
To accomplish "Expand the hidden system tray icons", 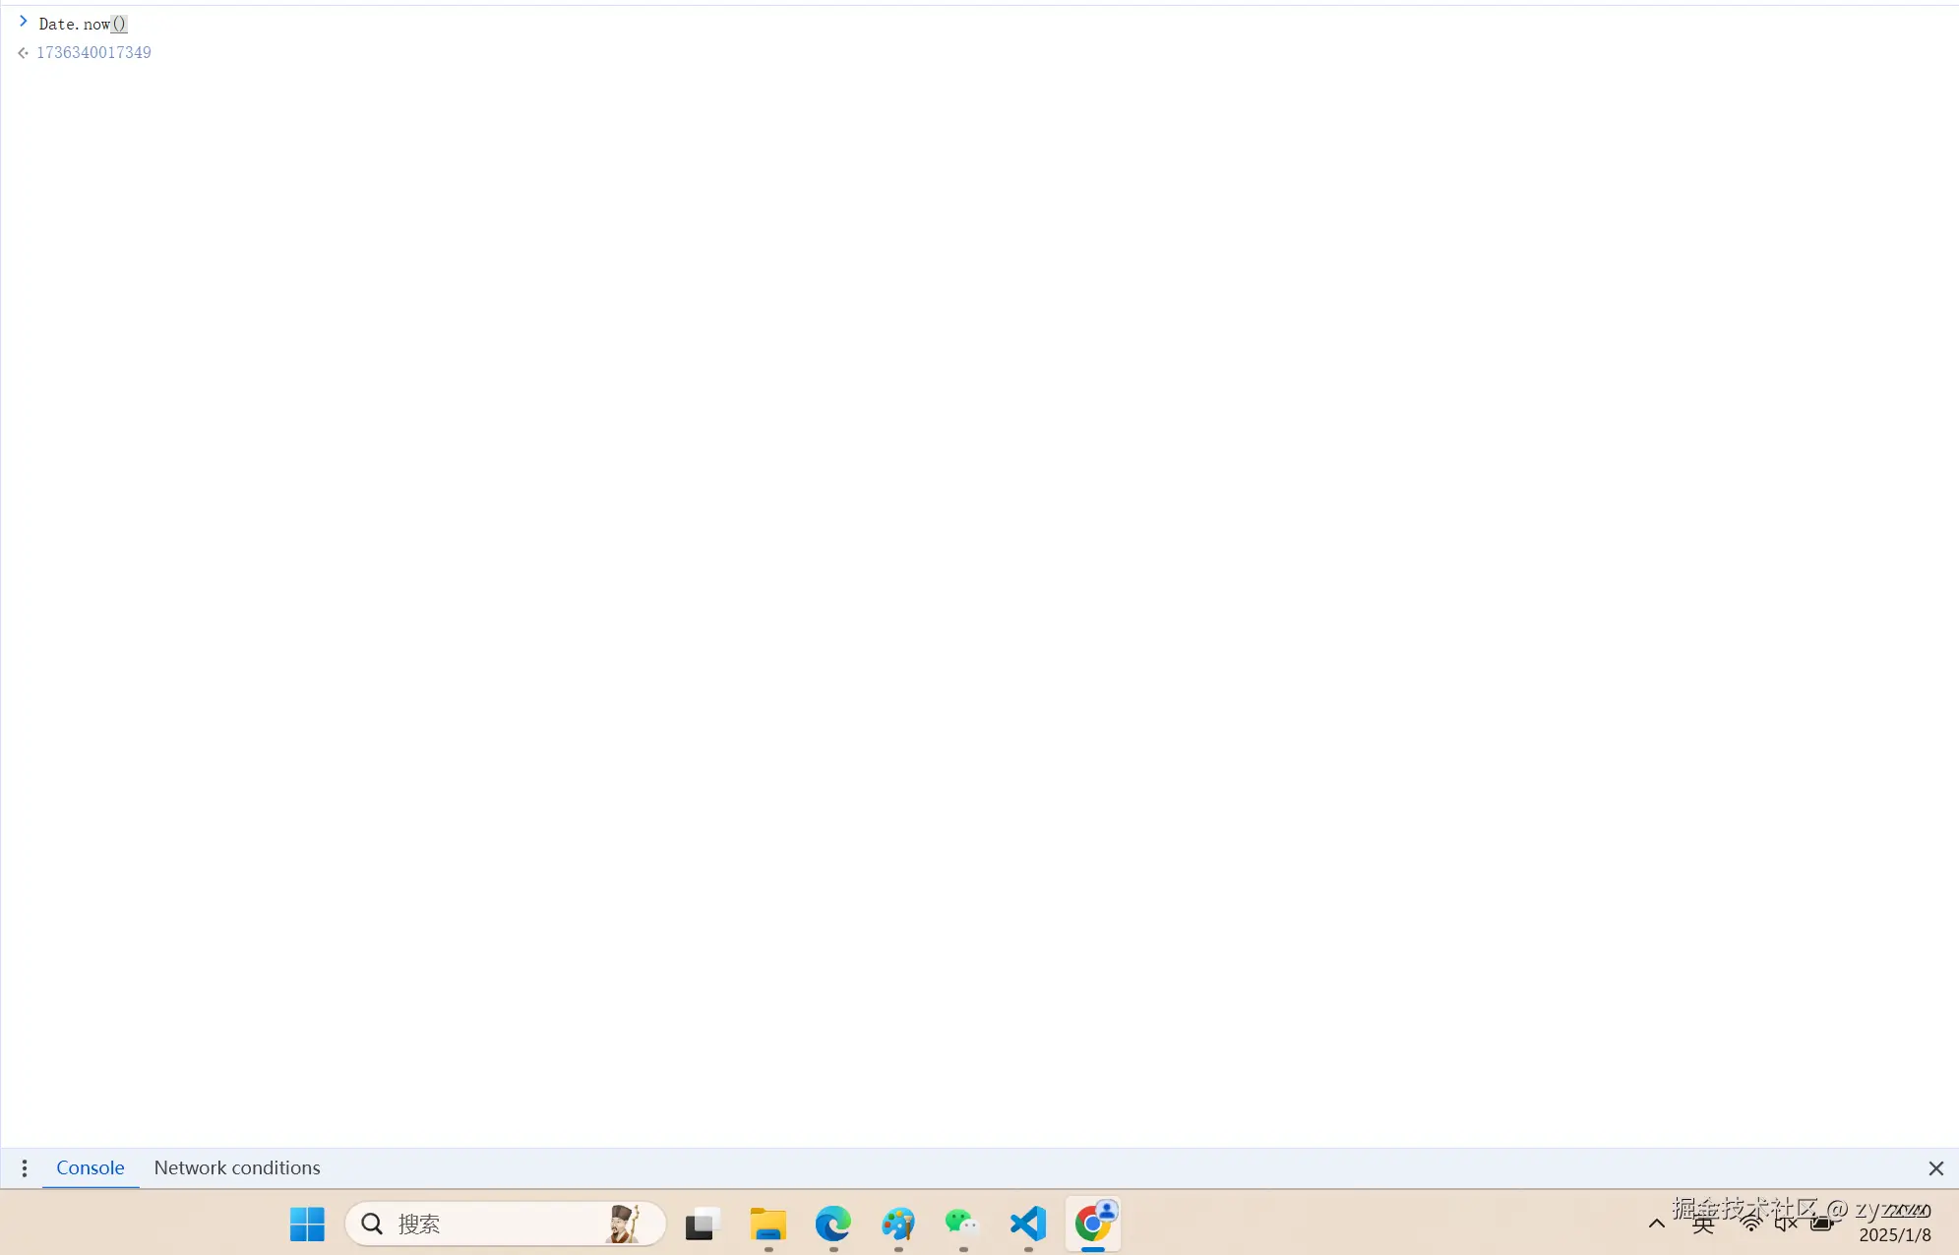I will click(x=1657, y=1225).
